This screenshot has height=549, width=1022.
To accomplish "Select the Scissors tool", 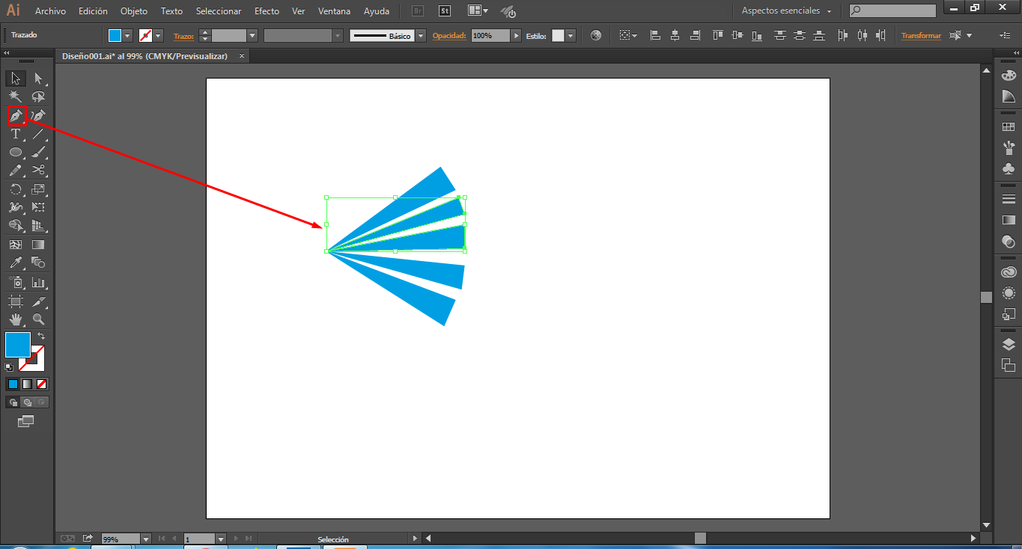I will click(39, 170).
